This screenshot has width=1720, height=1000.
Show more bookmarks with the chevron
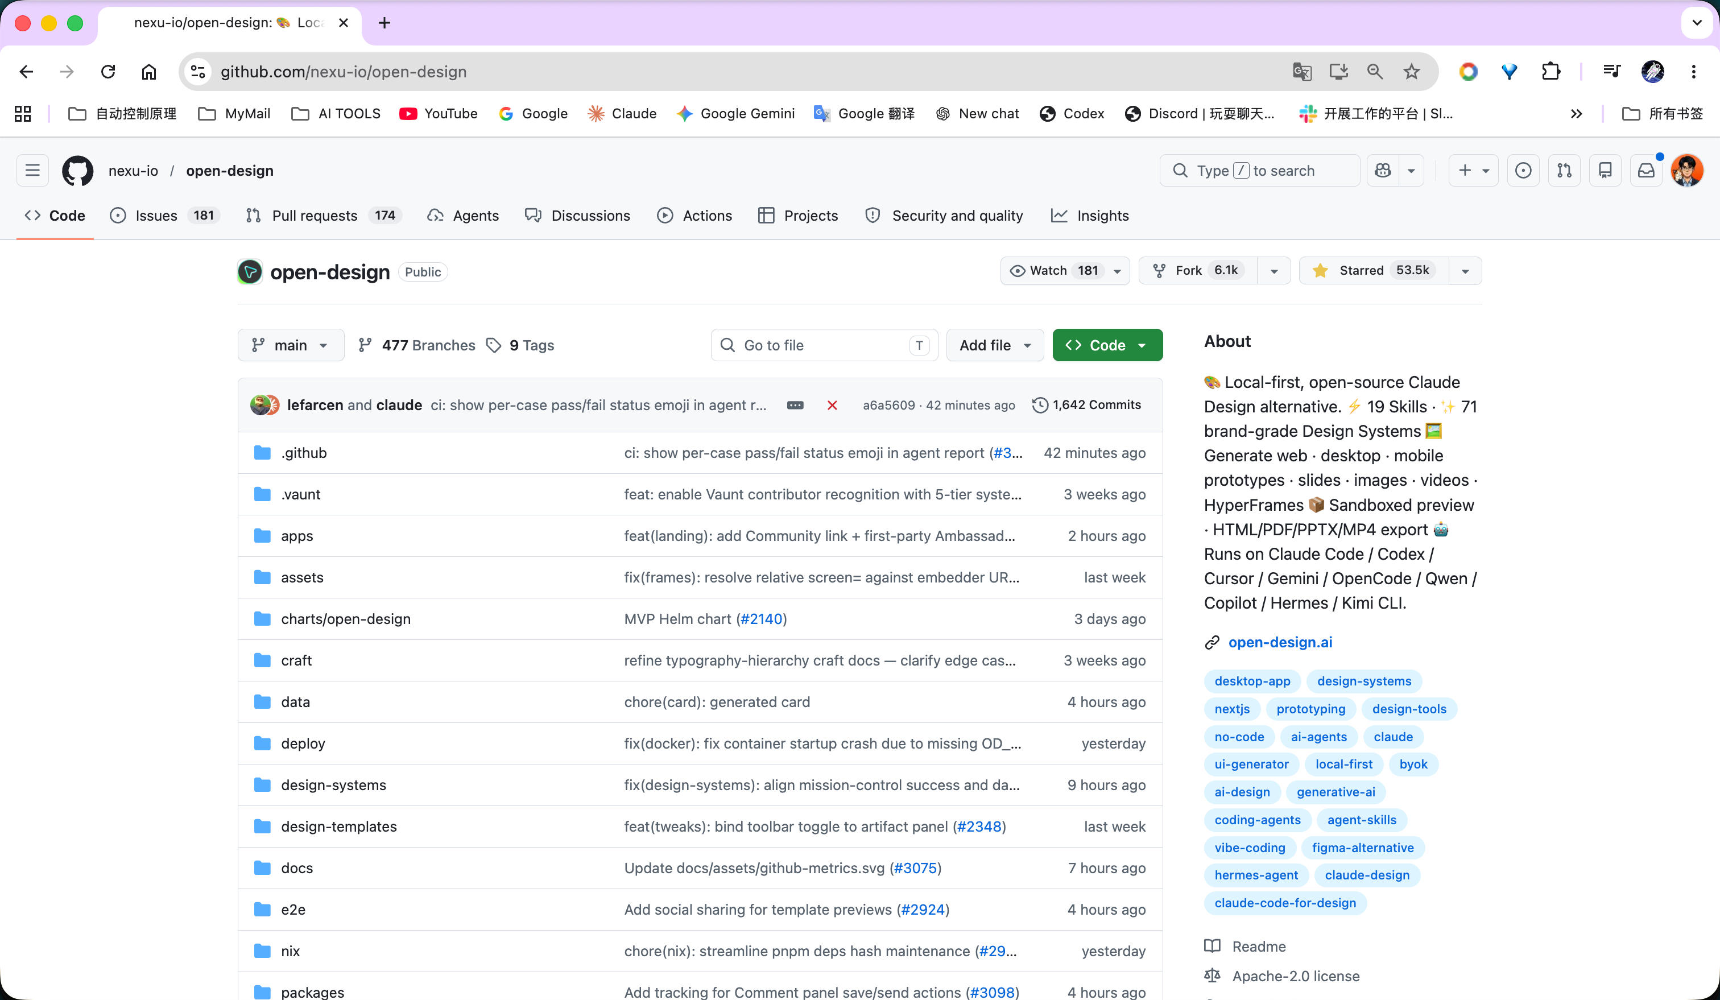point(1576,113)
